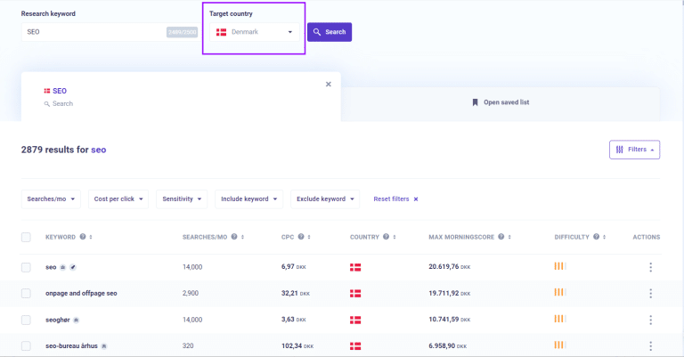Sort by the DIFFICULTY column arrows
The image size is (684, 357).
(604, 237)
